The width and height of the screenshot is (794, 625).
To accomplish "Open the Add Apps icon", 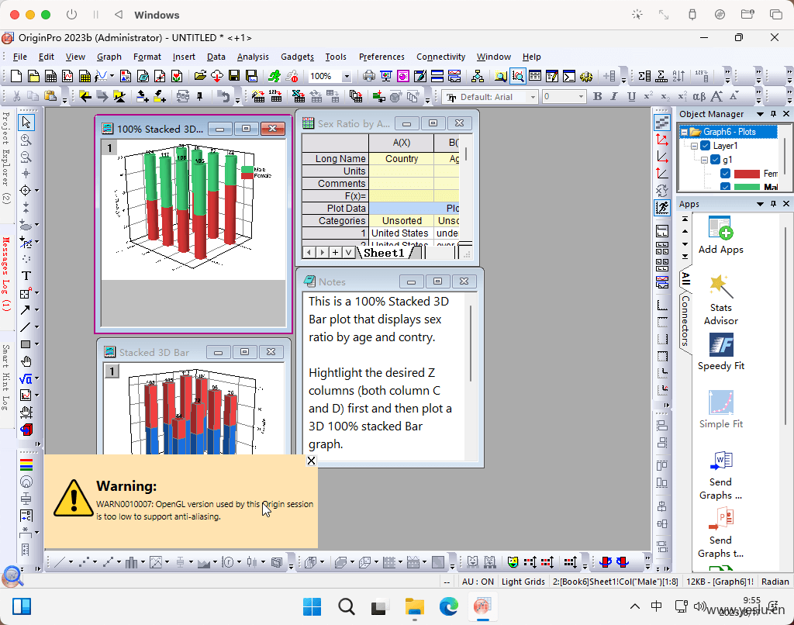I will [720, 235].
